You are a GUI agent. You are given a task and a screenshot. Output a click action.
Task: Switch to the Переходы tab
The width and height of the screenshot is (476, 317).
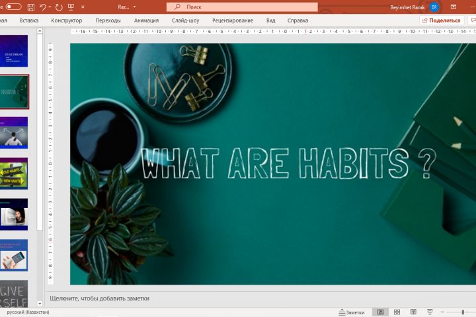[108, 20]
